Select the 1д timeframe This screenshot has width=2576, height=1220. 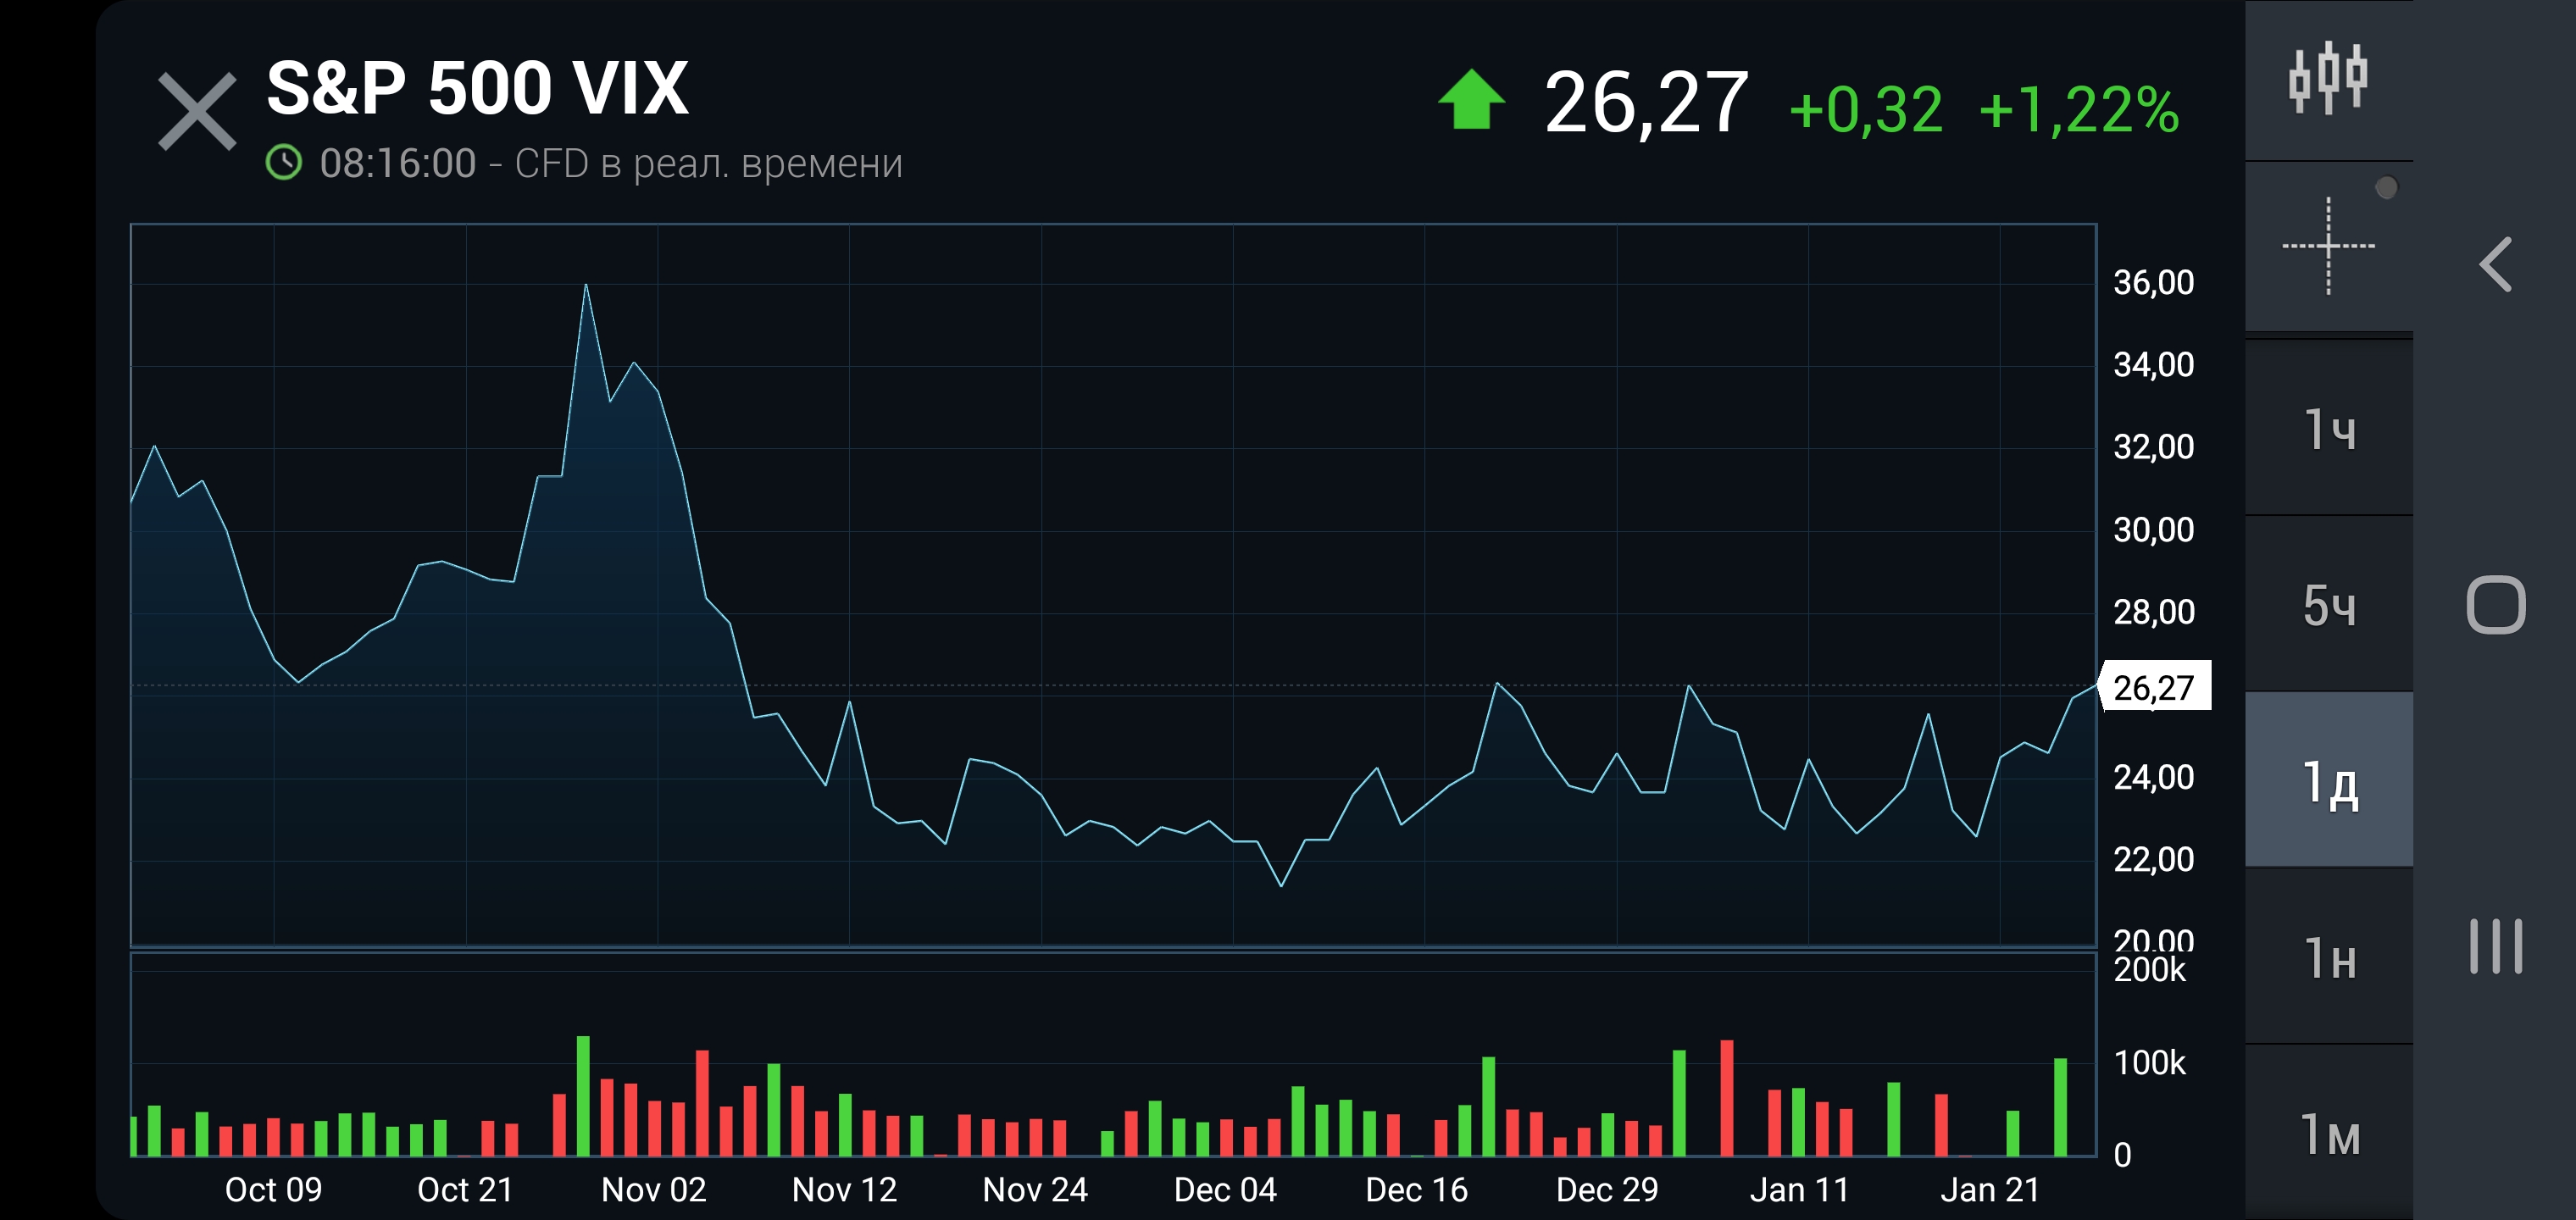click(2328, 782)
